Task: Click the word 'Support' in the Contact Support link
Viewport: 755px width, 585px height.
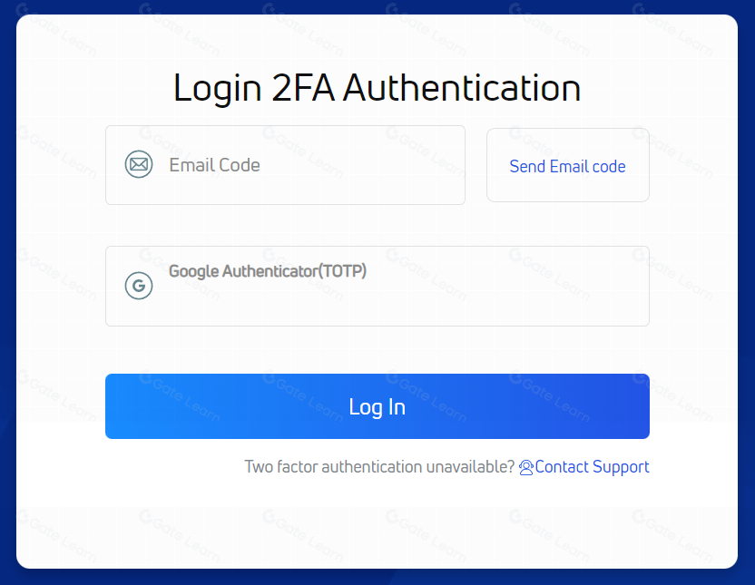Action: (621, 467)
